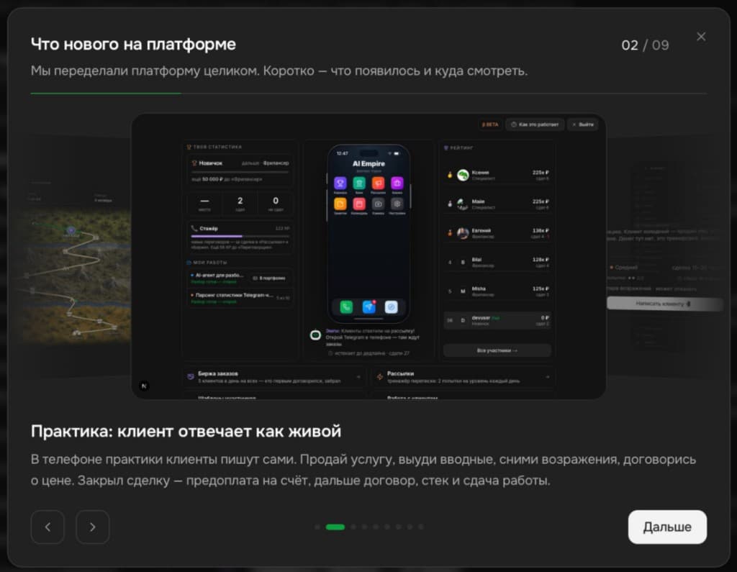Tap the purple trophy app icon on phone

[340, 183]
